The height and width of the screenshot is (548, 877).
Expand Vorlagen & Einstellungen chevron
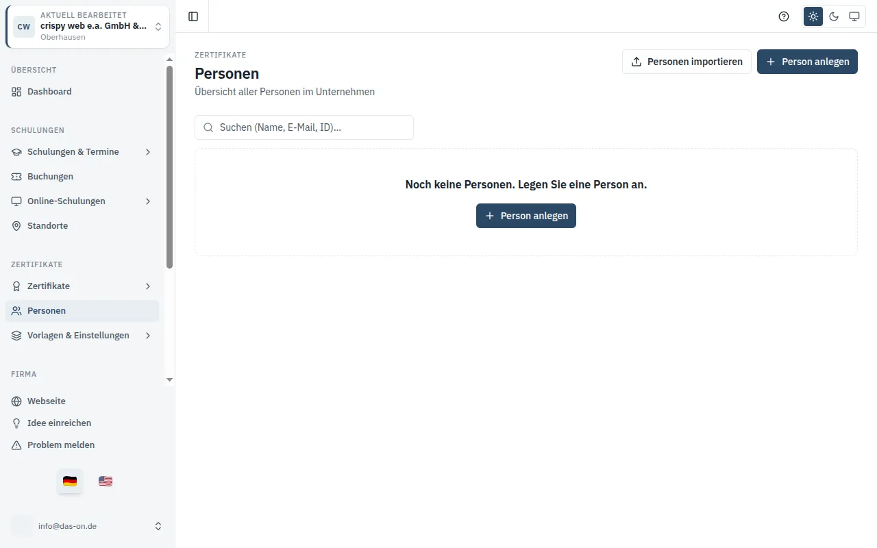pyautogui.click(x=148, y=336)
